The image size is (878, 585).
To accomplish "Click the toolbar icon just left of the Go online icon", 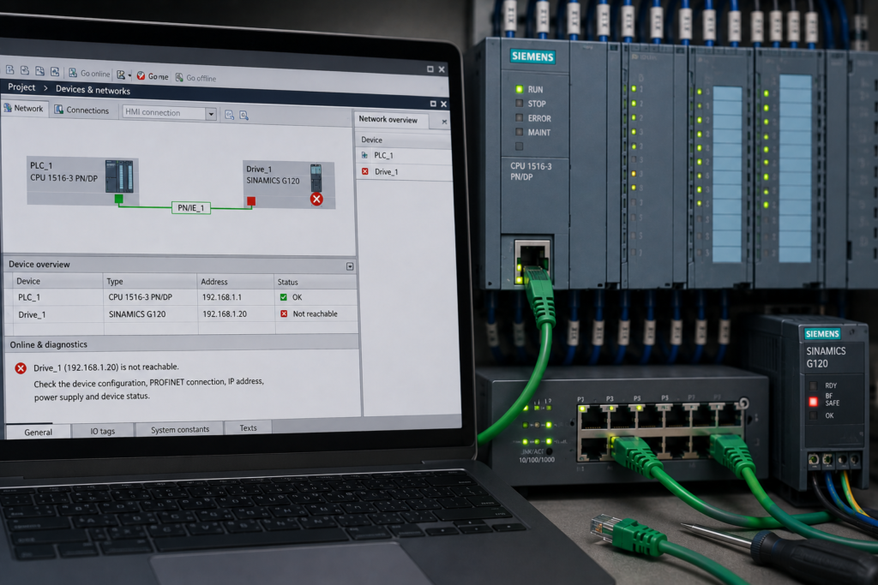I will pyautogui.click(x=55, y=72).
